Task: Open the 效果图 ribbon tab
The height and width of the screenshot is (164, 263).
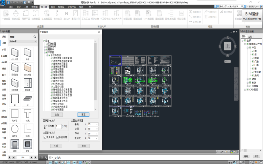Action: pyautogui.click(x=35, y=7)
